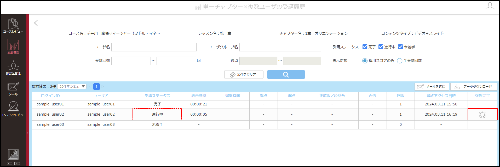Click the blue search button
Screen dimensions: 500x167
click(x=286, y=74)
